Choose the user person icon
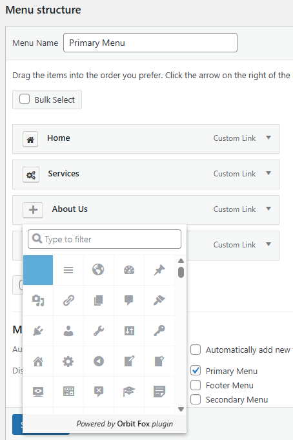This screenshot has width=293, height=440. click(68, 331)
